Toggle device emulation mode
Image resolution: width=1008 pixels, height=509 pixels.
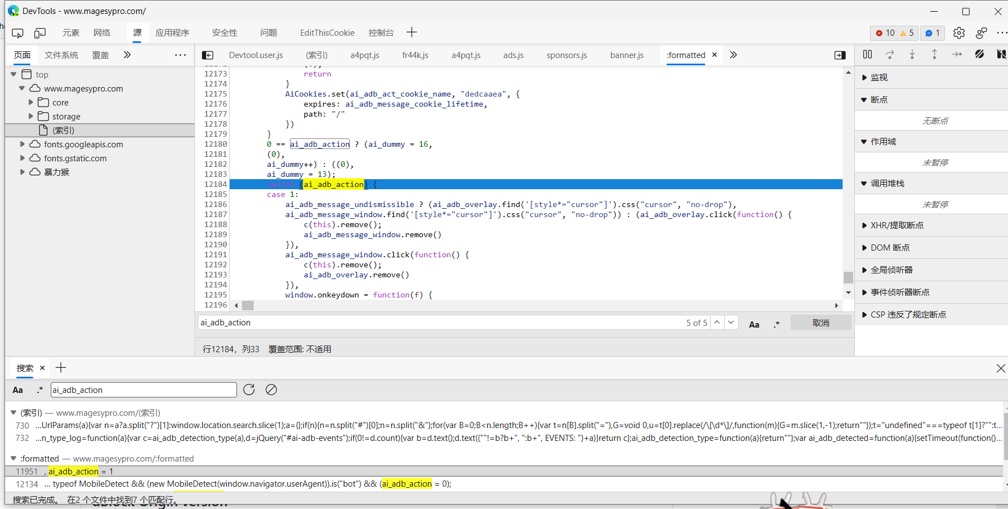click(40, 33)
